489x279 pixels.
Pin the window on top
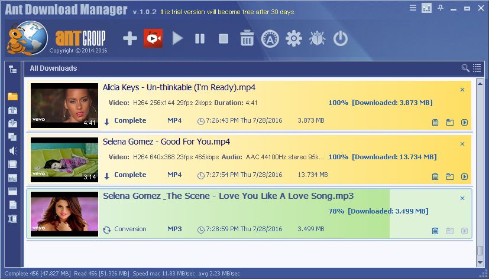(441, 8)
